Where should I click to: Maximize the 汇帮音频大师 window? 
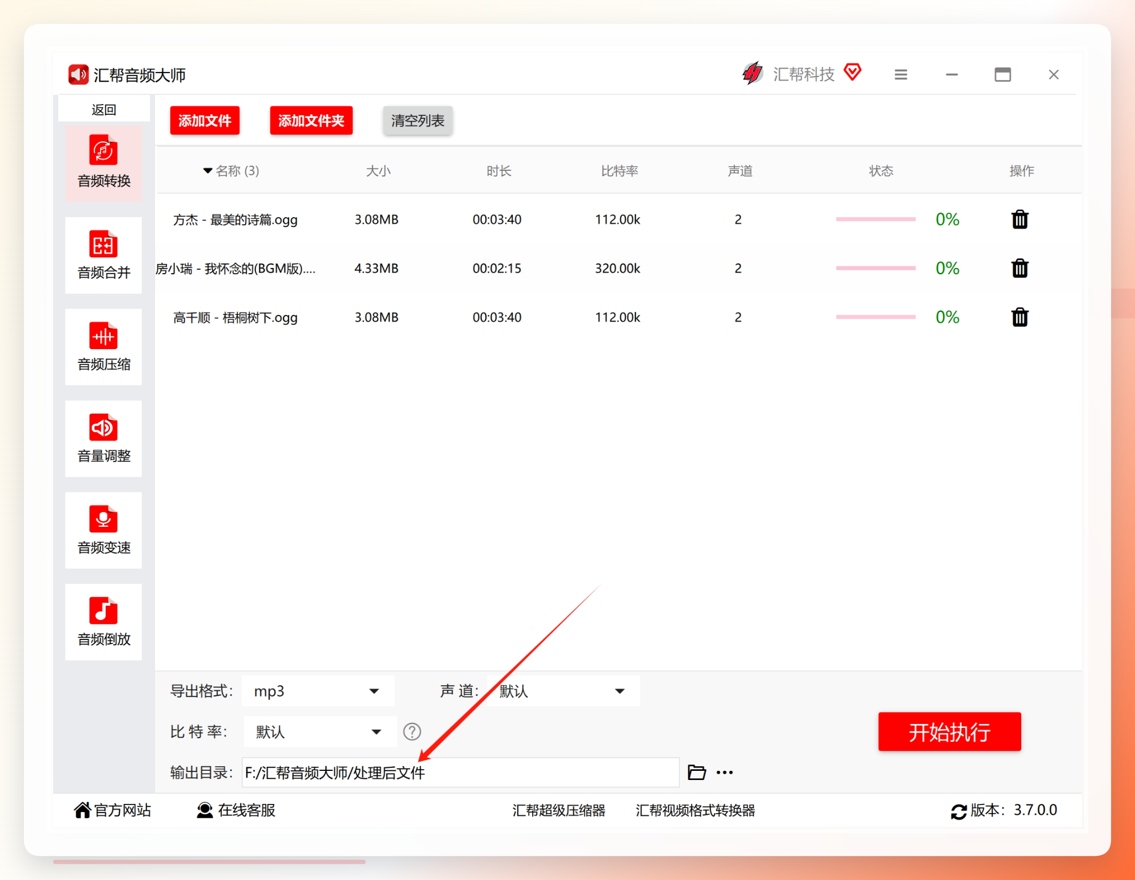point(1003,75)
